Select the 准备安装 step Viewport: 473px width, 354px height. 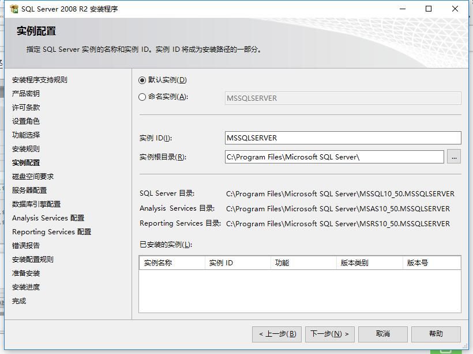pyautogui.click(x=25, y=273)
